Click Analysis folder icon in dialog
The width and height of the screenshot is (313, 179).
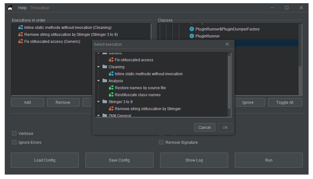tap(105, 81)
